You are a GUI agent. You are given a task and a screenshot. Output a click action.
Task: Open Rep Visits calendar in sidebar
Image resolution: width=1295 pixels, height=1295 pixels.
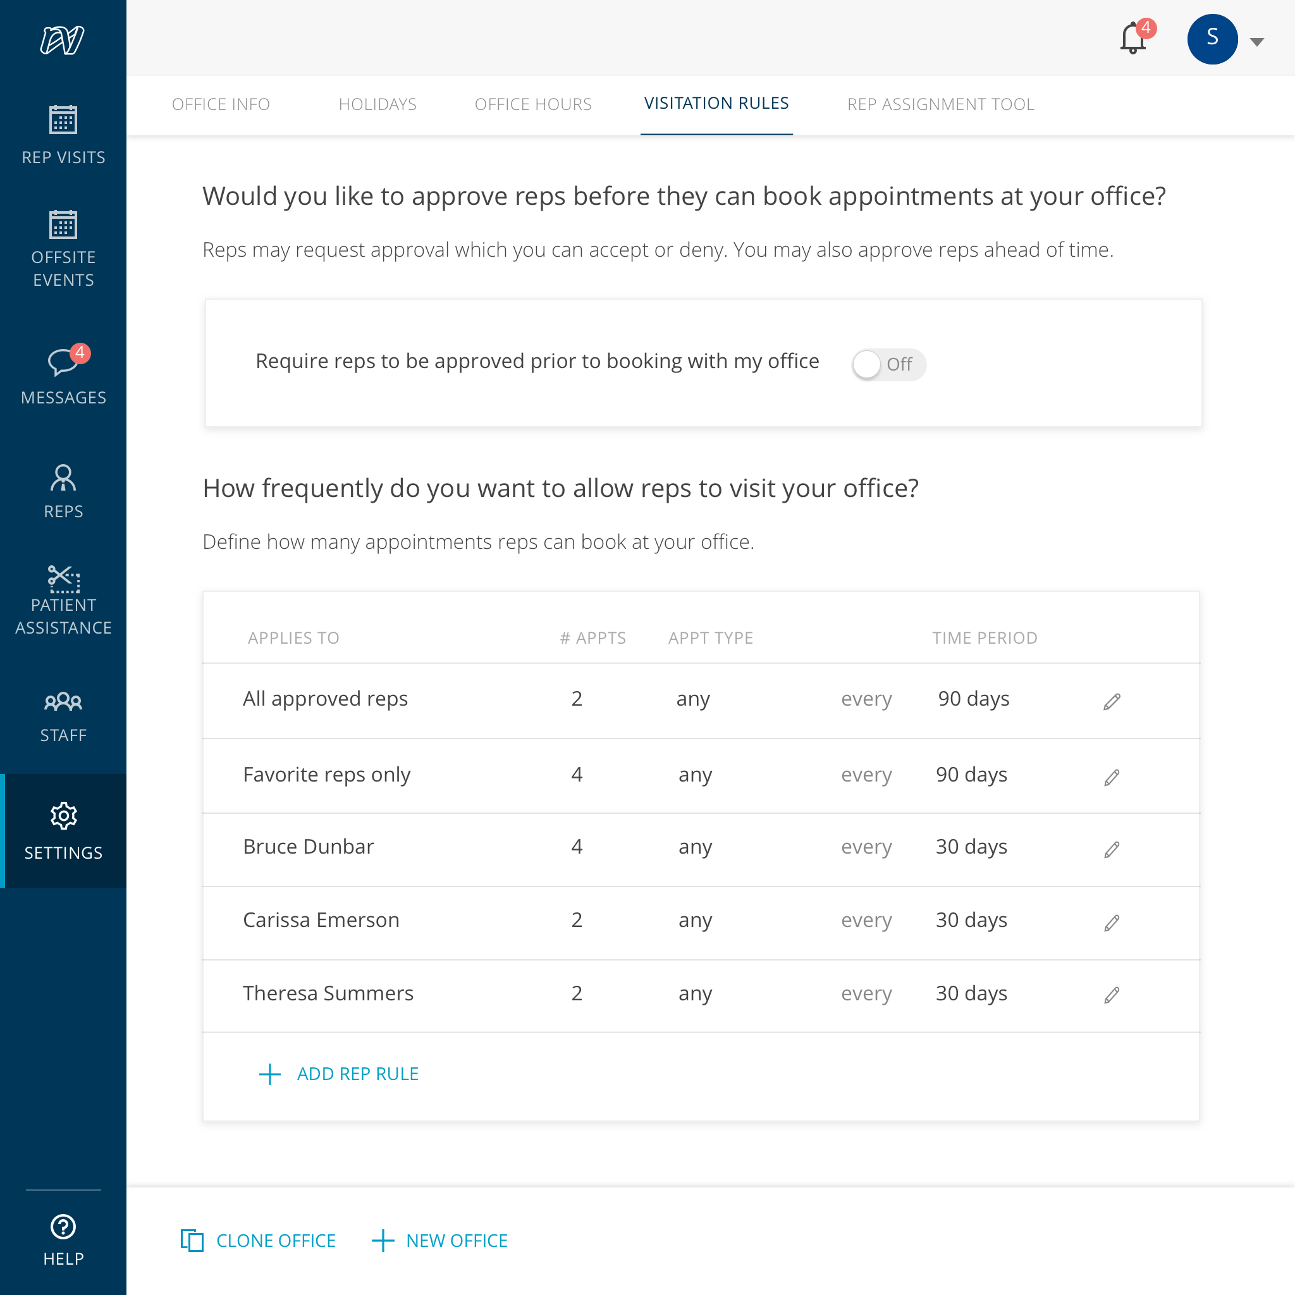click(63, 135)
